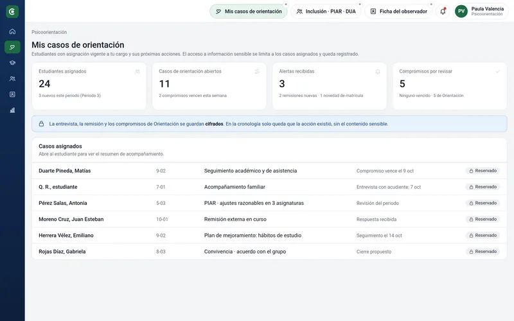Open Paula Valencia profile menu
This screenshot has height=321, width=514.
tap(481, 12)
